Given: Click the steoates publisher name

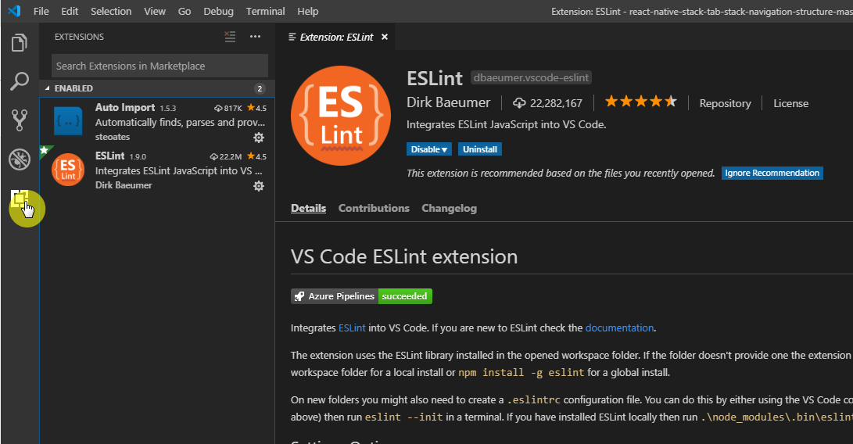Looking at the screenshot, I should coord(113,137).
